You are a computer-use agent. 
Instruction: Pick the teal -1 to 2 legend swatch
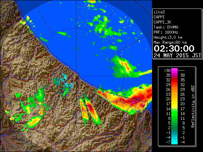click(174, 132)
